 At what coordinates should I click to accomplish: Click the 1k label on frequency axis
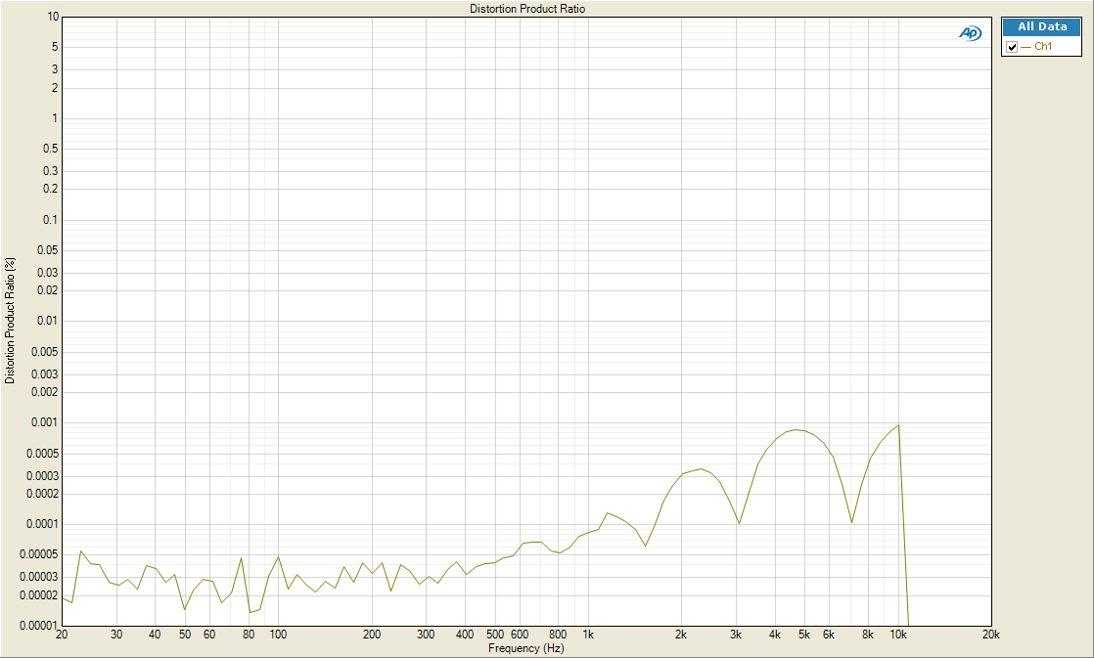coord(588,635)
